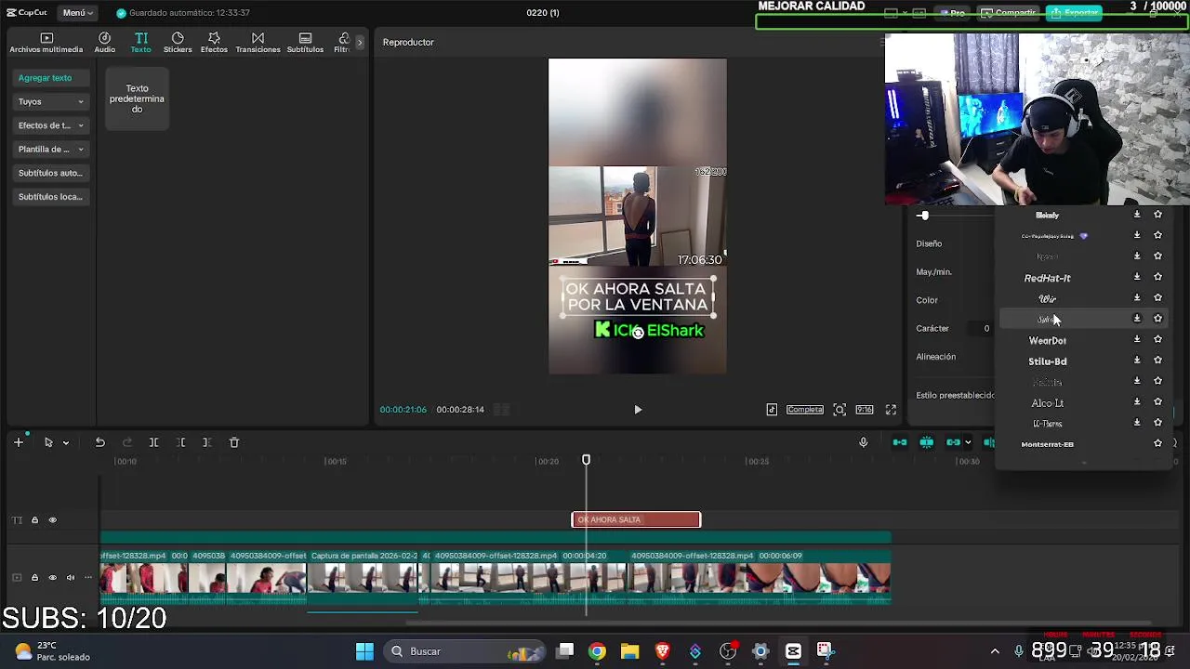Hide the text track with eye icon
The width and height of the screenshot is (1190, 669).
coord(52,520)
